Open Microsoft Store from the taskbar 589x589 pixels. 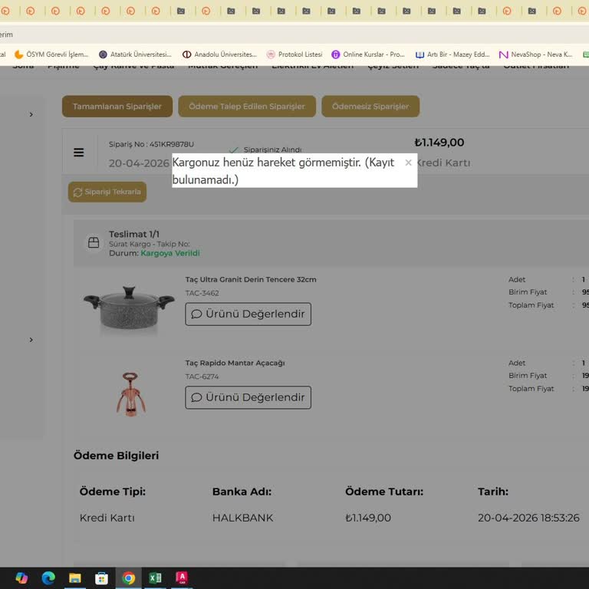(101, 577)
